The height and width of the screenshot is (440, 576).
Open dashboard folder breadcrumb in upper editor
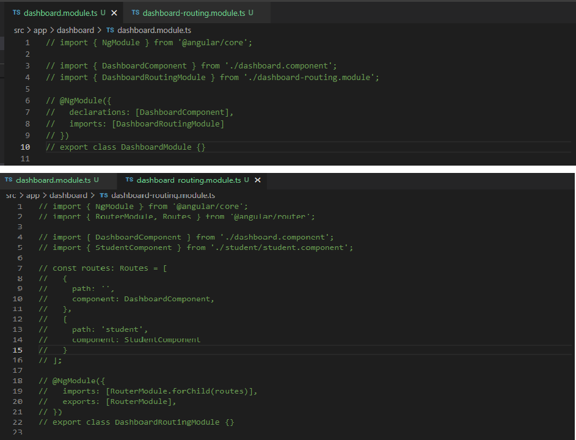[75, 30]
